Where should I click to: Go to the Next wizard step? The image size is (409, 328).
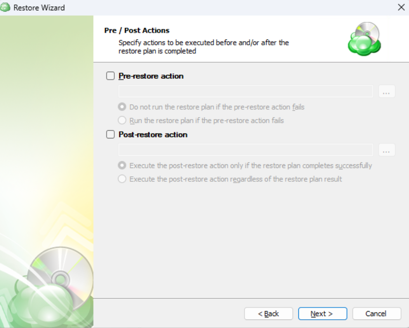coord(323,314)
